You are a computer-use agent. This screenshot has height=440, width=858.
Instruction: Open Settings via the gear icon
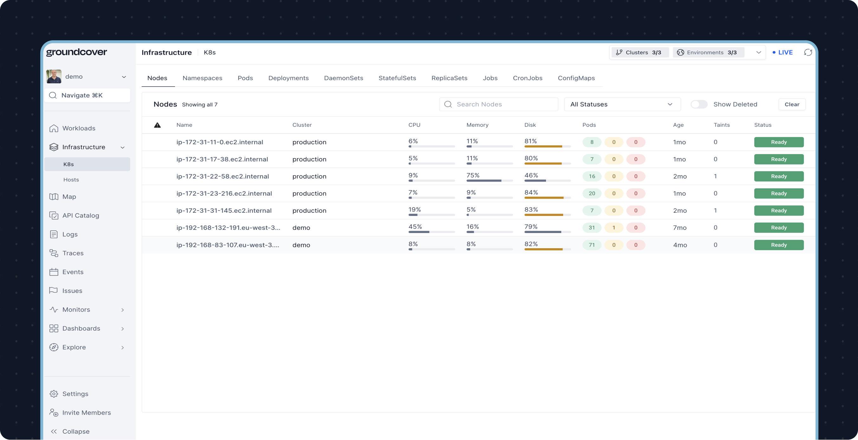[x=54, y=394]
